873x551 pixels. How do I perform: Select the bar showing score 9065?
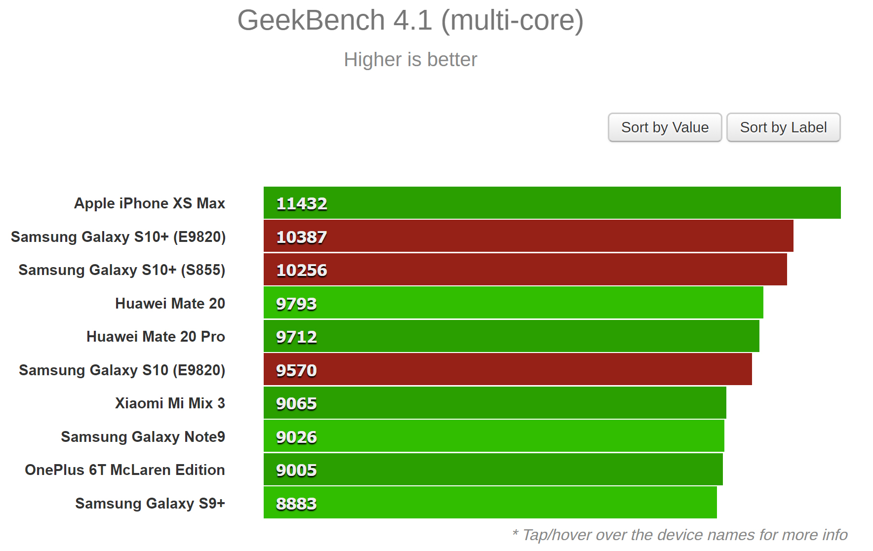(x=494, y=403)
